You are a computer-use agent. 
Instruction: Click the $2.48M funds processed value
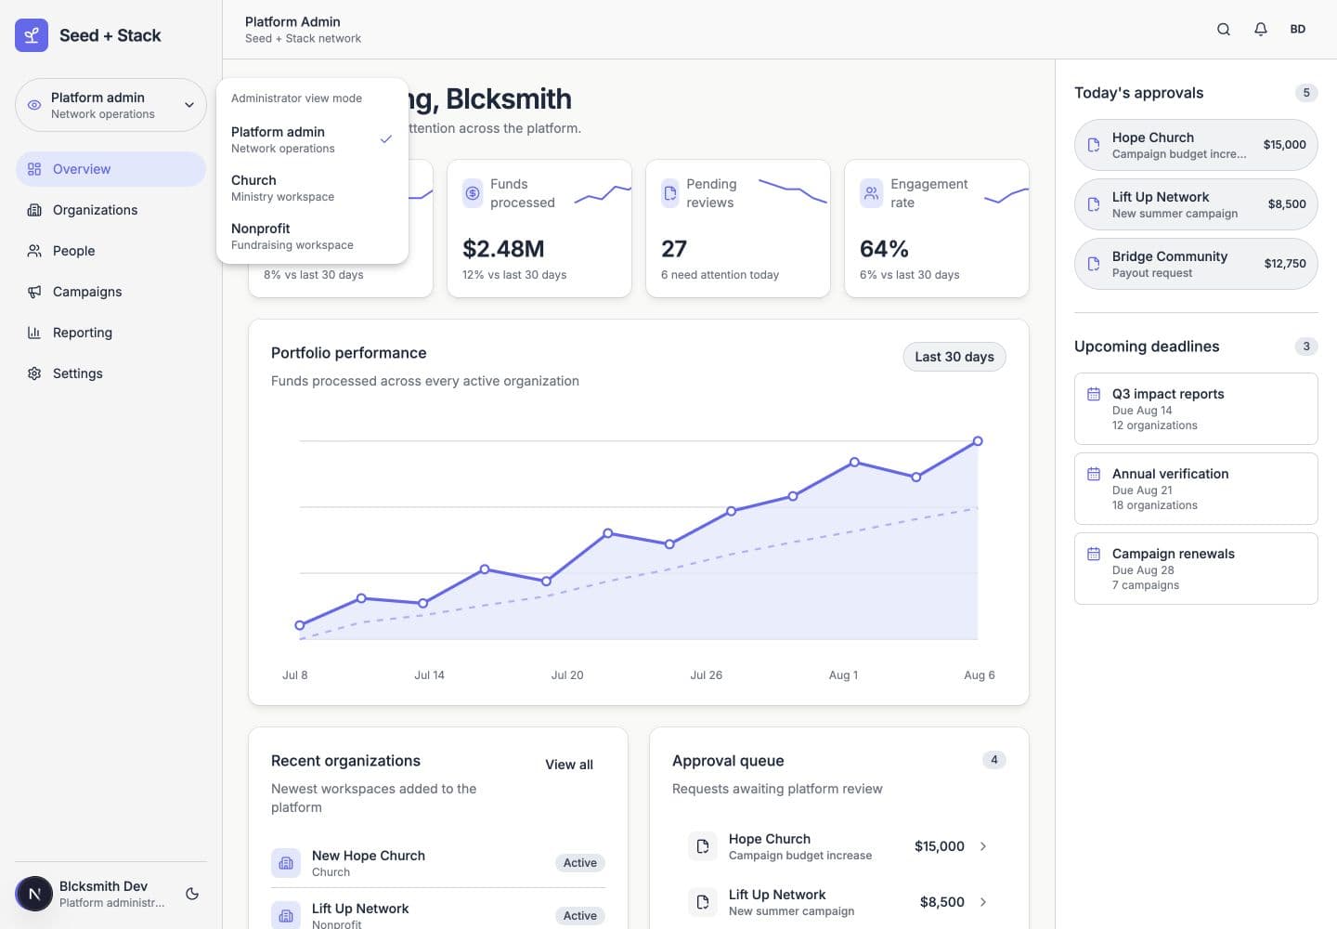pyautogui.click(x=503, y=249)
